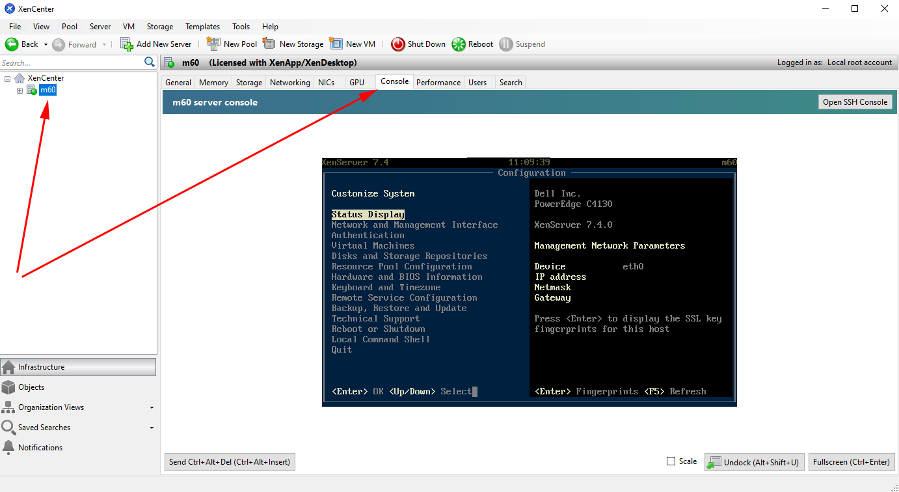Click the m60 server icon in tree
Screen dimensions: 899x492
pos(32,90)
